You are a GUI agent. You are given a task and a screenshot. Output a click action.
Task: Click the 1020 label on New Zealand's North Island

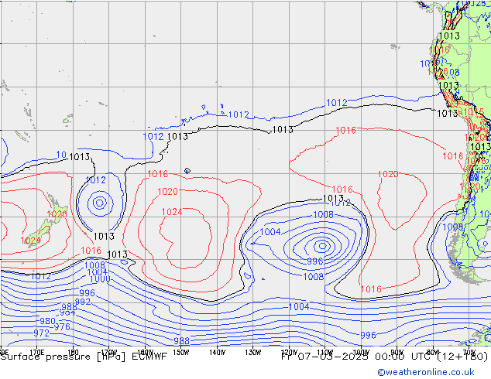57,214
